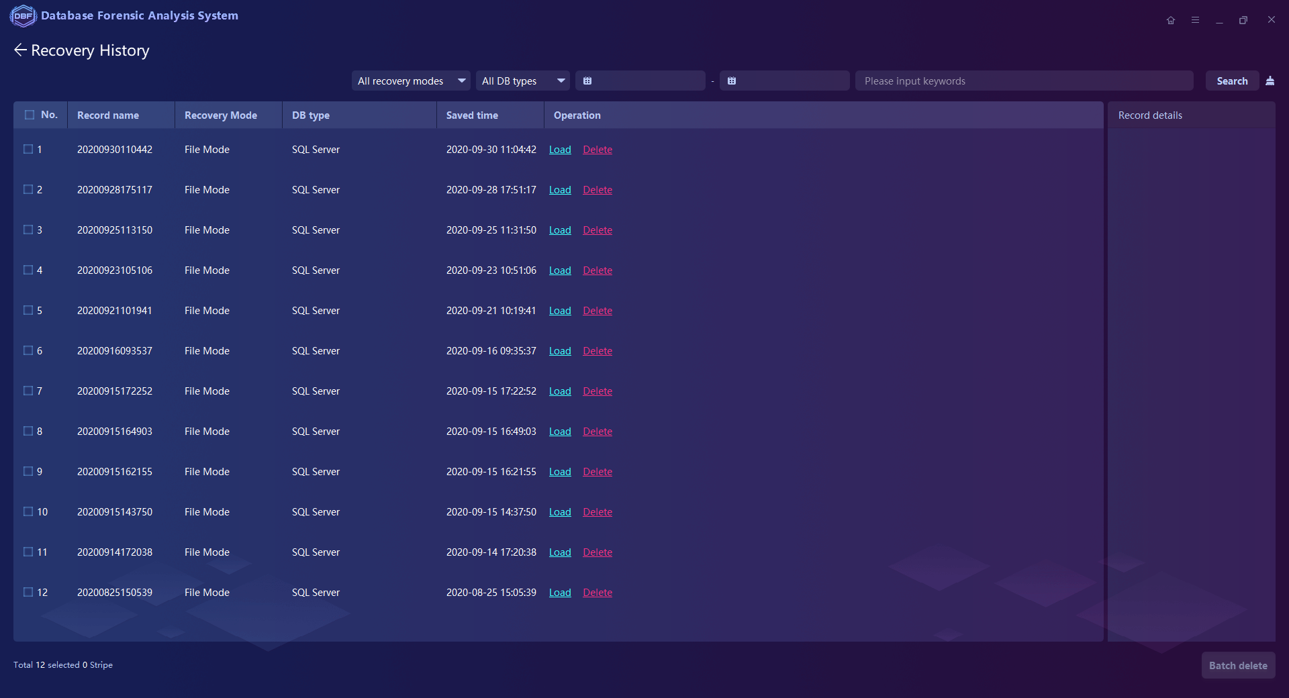
Task: Load the record saved 2020-09-25 11:31:50
Action: (560, 230)
